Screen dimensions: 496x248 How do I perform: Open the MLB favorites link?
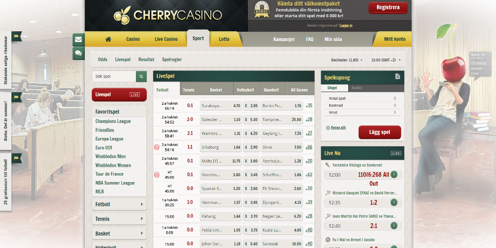tap(99, 191)
